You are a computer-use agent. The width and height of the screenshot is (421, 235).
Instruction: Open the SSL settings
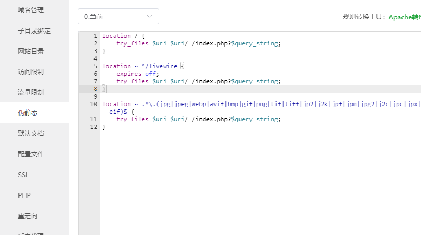click(x=24, y=175)
